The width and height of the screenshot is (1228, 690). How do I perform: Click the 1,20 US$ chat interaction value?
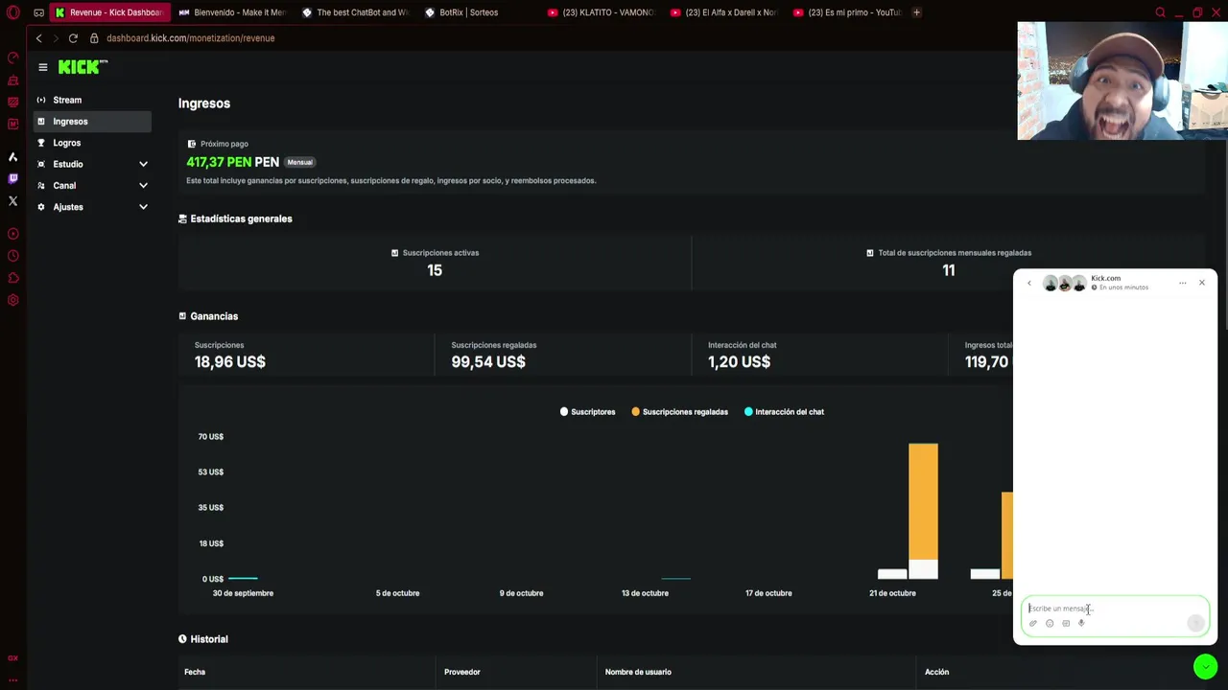(x=740, y=362)
